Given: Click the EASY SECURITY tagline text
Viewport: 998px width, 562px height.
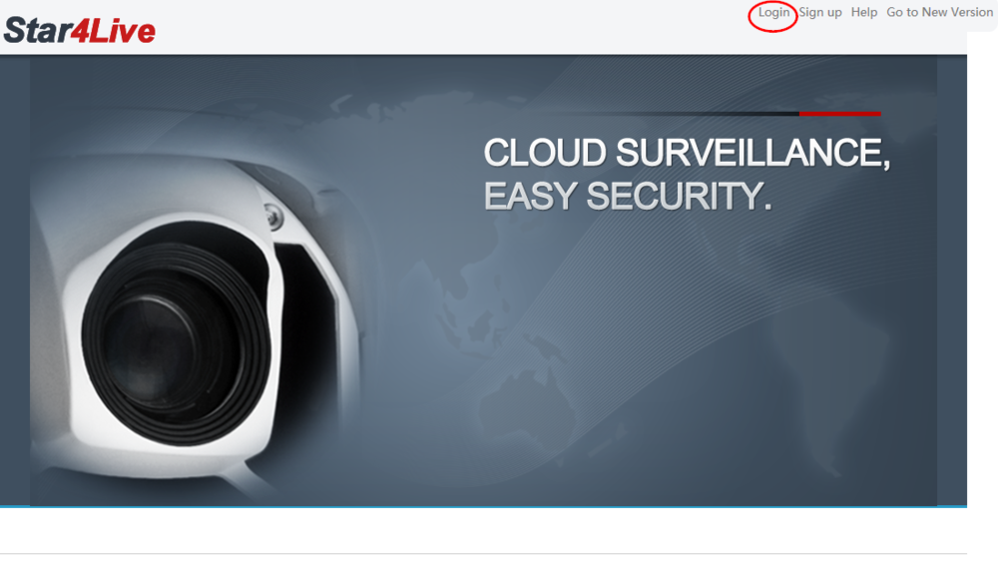Looking at the screenshot, I should tap(628, 196).
